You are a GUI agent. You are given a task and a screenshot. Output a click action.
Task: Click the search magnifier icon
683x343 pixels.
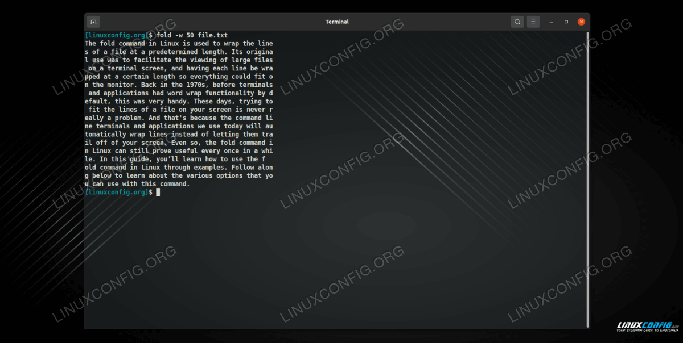(517, 22)
